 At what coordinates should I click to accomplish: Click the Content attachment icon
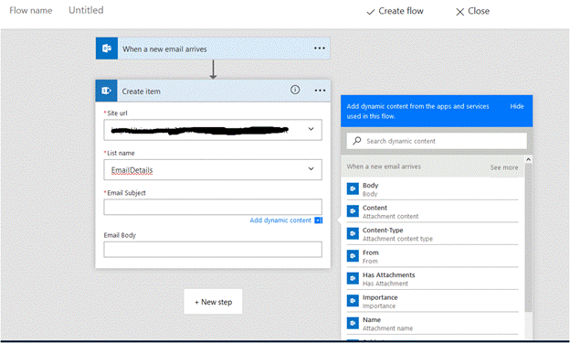(x=353, y=210)
